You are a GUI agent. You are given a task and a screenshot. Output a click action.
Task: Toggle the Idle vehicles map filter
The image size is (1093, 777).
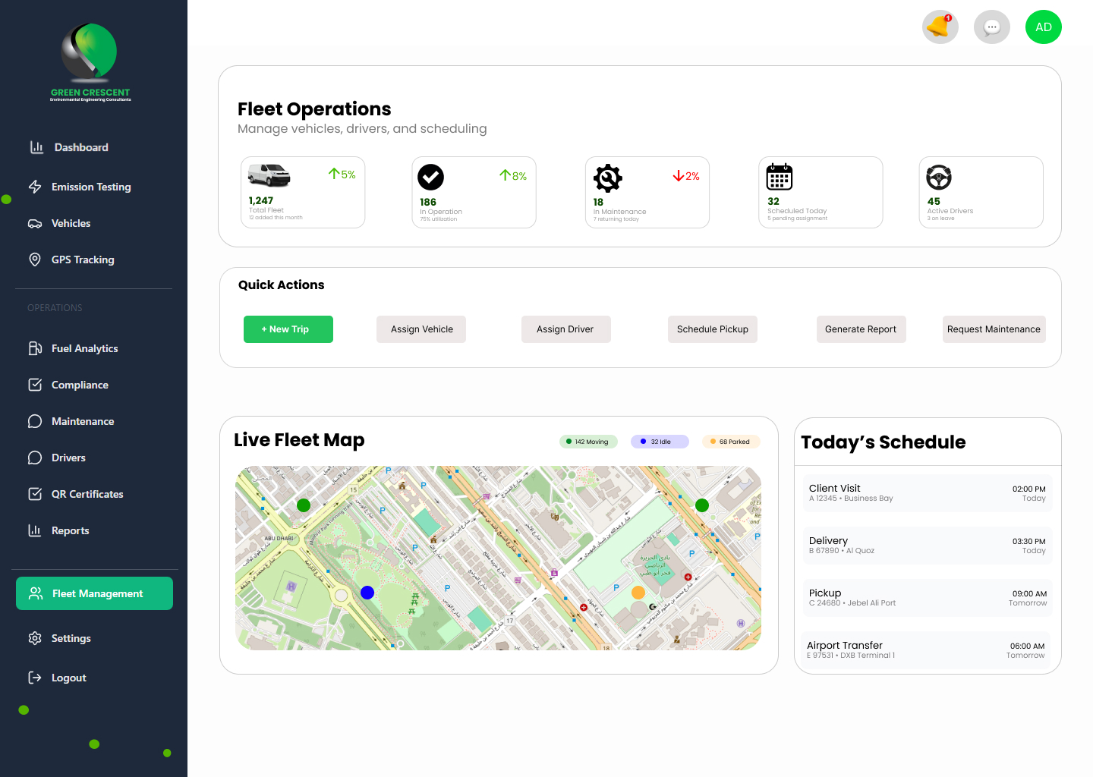(660, 441)
